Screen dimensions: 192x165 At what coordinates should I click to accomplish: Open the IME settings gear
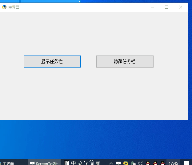[98, 163]
